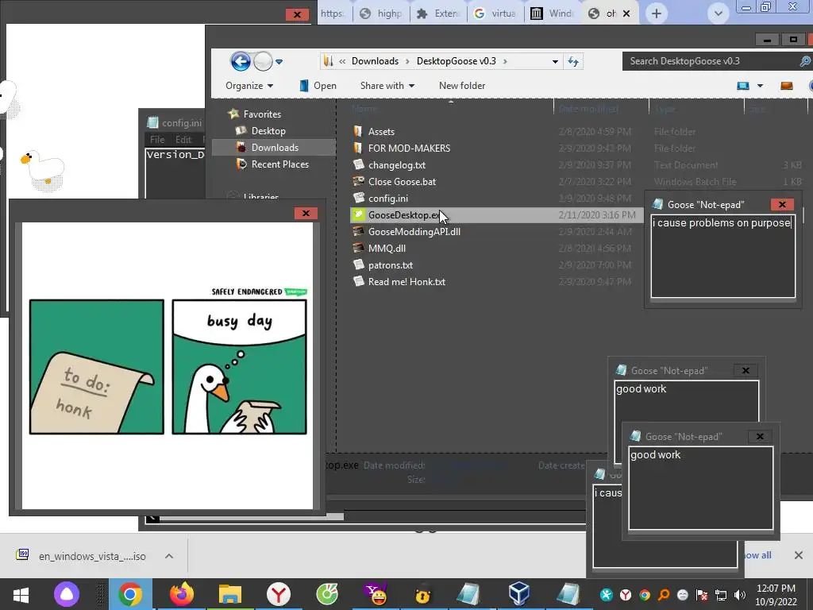Click the text area of 'i cause problems' Not-epad
The image size is (813, 610).
point(722,257)
